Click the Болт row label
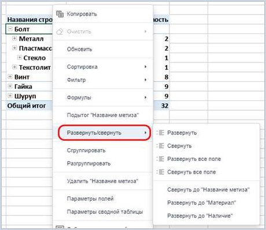The image size is (266, 230). [x=22, y=29]
